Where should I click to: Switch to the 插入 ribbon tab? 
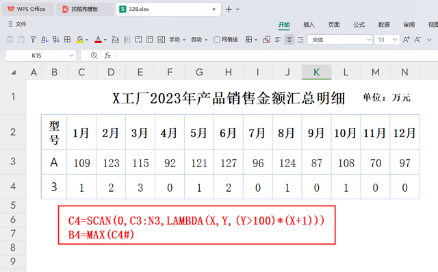[309, 25]
